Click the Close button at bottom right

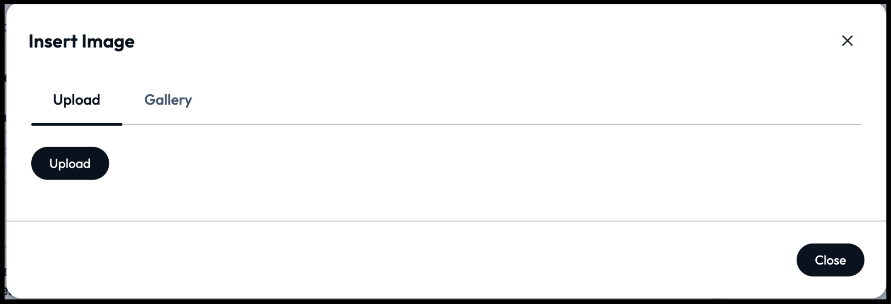pos(830,260)
